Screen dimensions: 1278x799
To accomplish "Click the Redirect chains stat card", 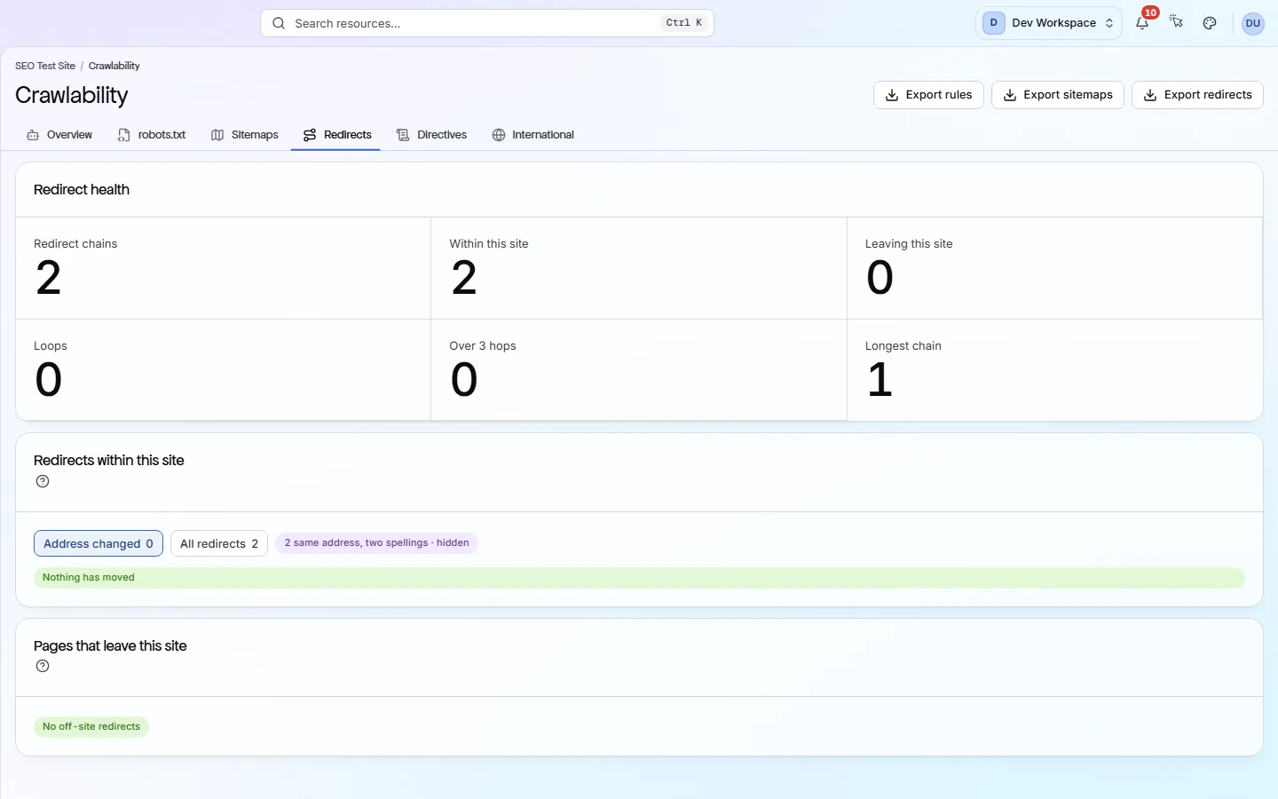I will coord(224,268).
